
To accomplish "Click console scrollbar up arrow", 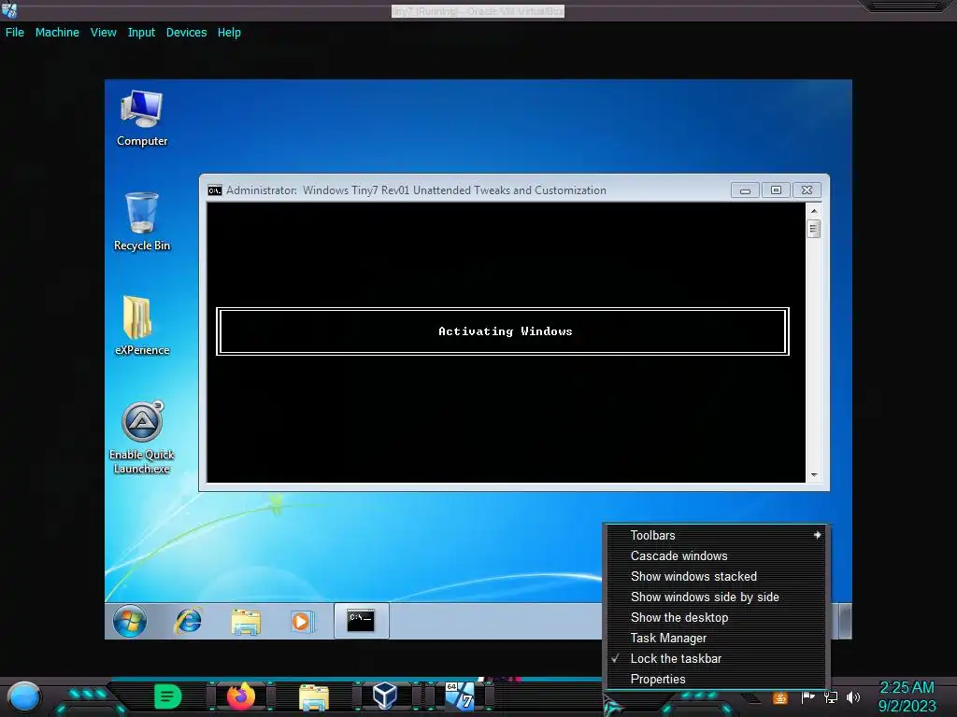I will coord(814,211).
